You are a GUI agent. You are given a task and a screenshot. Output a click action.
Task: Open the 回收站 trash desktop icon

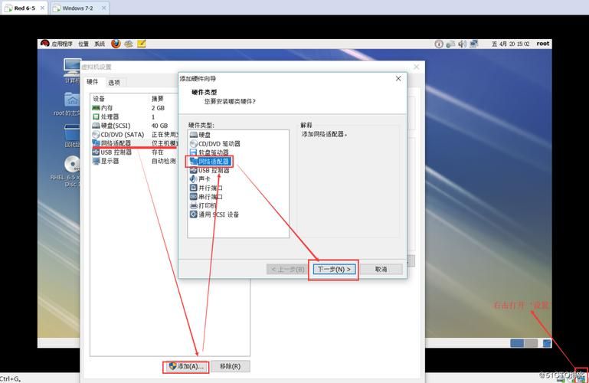71,136
